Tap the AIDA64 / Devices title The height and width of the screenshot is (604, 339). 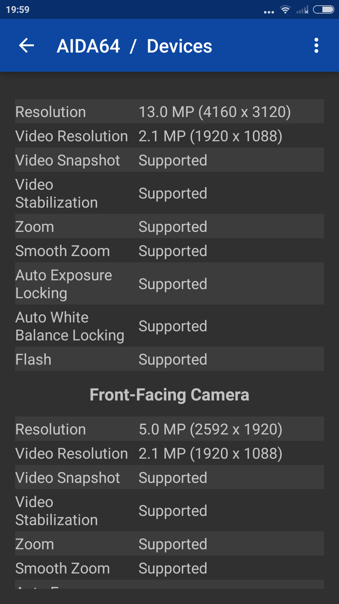pyautogui.click(x=134, y=46)
